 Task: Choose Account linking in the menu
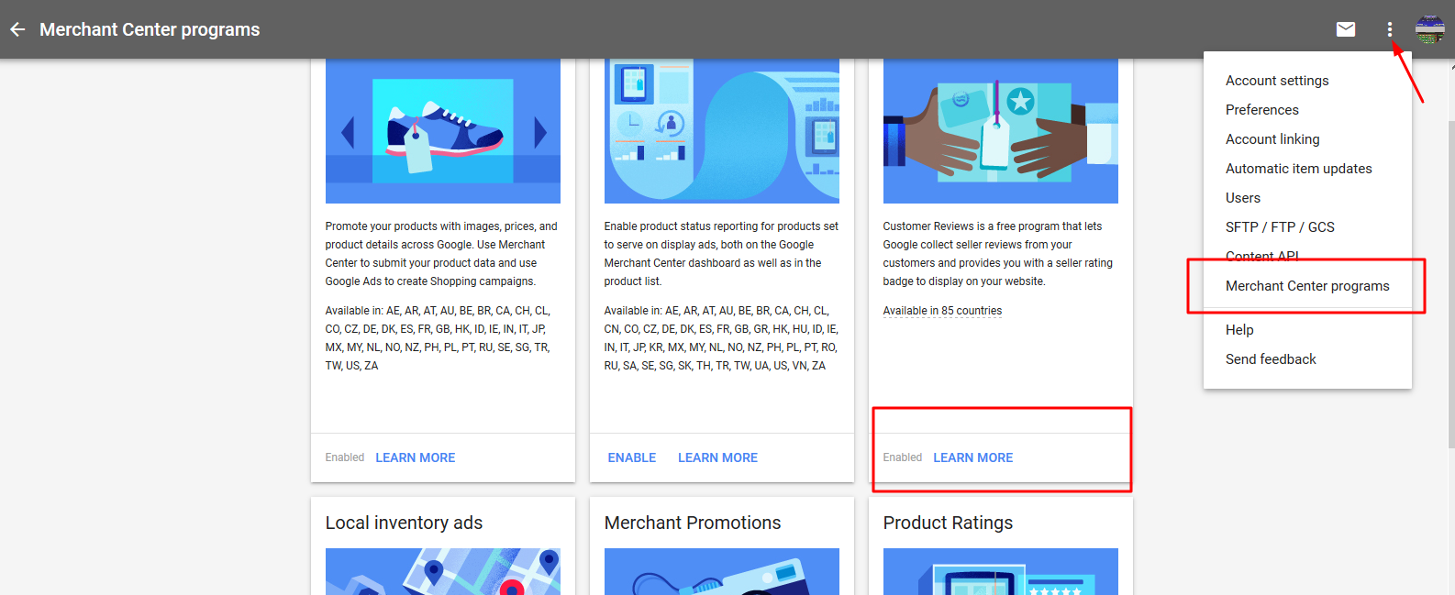click(1272, 139)
